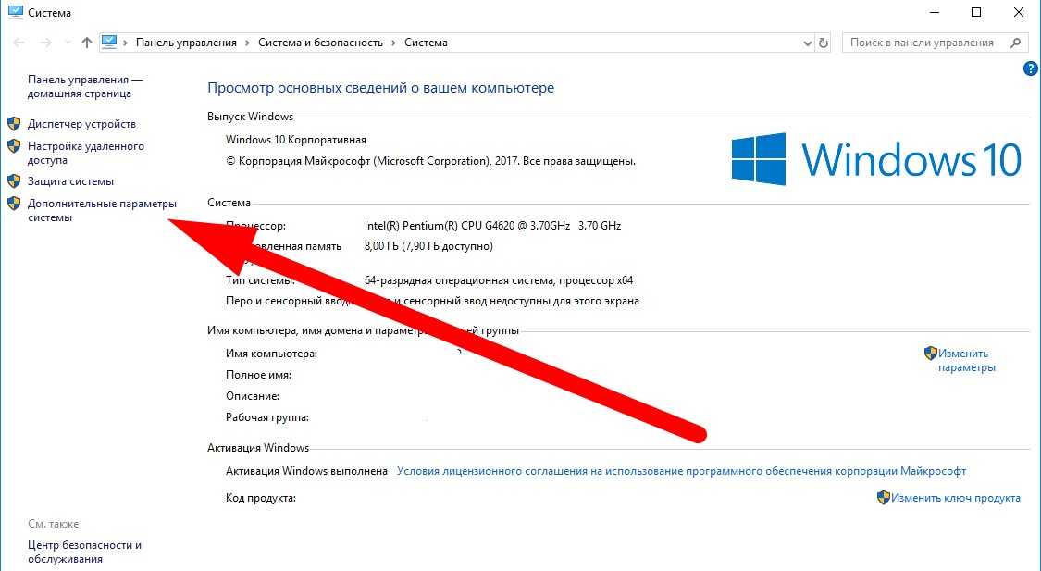Image resolution: width=1041 pixels, height=571 pixels.
Task: Click Изменить параметры link
Action: pos(966,361)
